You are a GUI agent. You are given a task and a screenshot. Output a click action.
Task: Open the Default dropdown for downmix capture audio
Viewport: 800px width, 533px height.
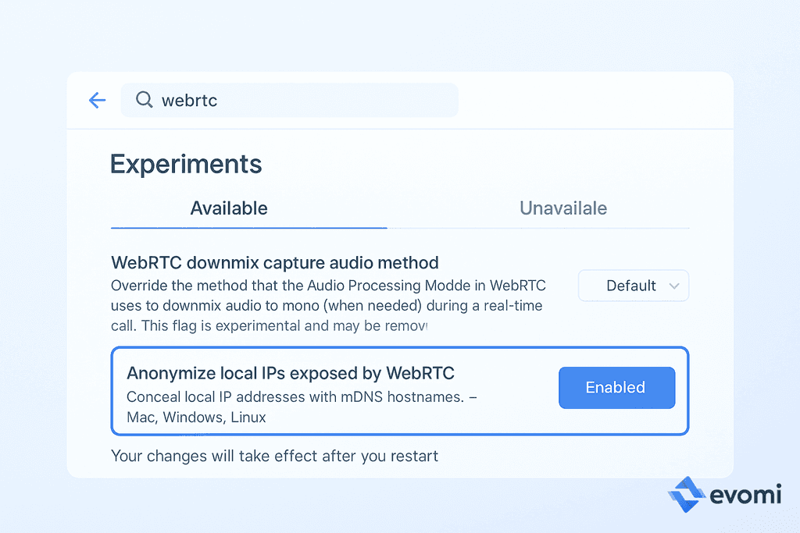click(633, 286)
